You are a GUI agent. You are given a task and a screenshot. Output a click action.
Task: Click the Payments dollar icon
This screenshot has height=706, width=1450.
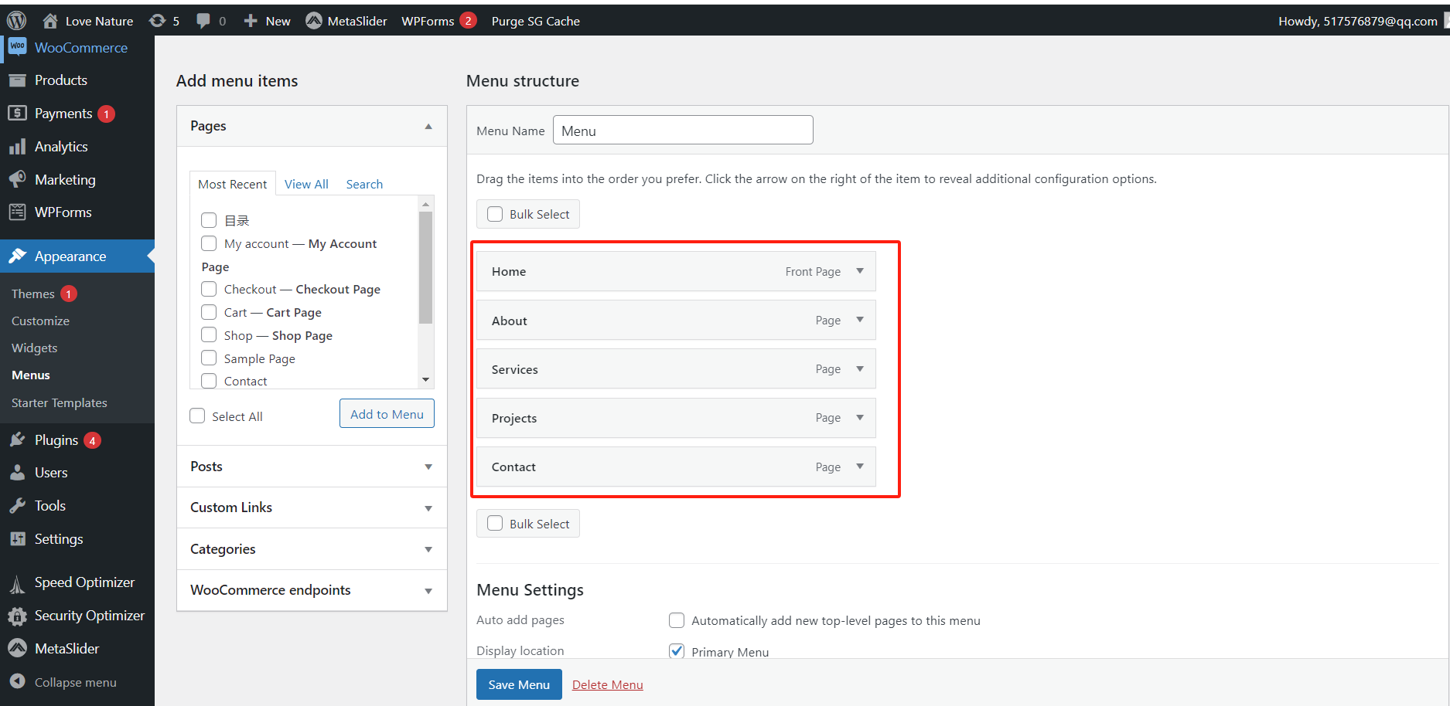pyautogui.click(x=17, y=114)
